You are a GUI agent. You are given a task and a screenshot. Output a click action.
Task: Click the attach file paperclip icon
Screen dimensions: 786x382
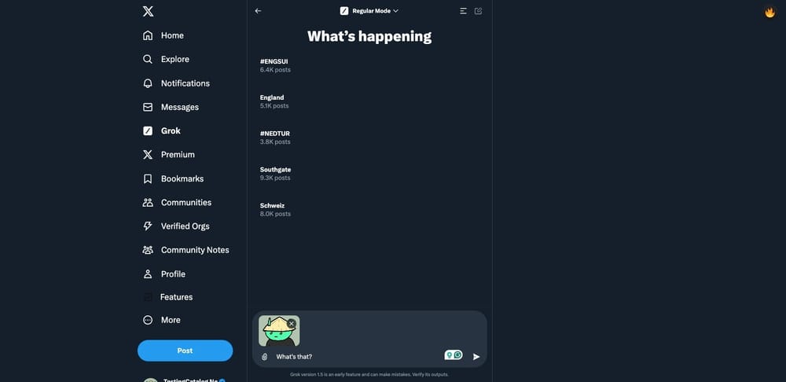coord(265,357)
